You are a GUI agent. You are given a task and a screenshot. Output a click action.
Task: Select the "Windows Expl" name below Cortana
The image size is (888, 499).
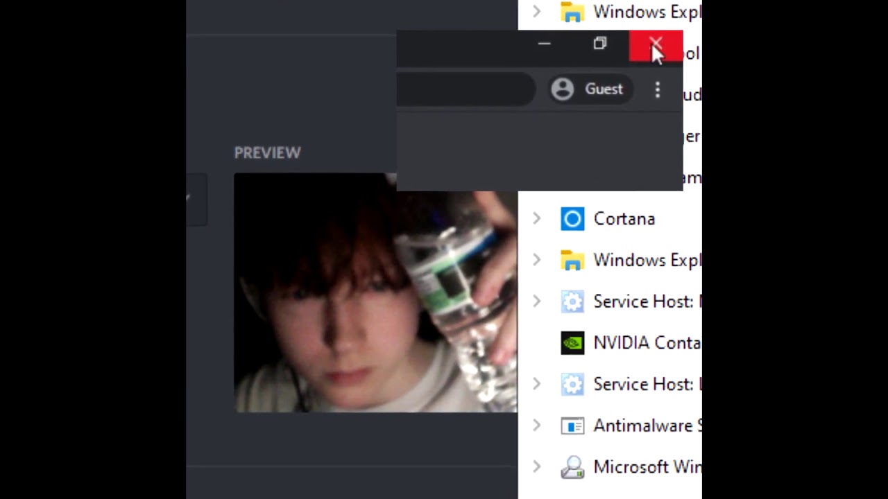(647, 261)
